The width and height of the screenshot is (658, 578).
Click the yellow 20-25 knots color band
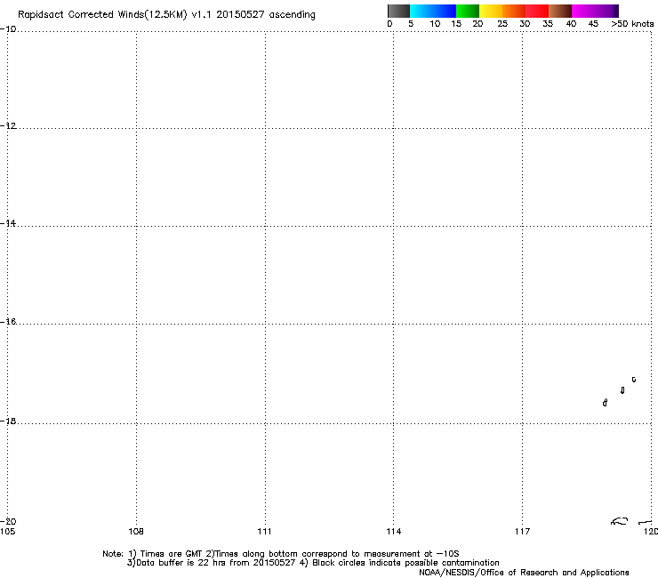(x=491, y=11)
